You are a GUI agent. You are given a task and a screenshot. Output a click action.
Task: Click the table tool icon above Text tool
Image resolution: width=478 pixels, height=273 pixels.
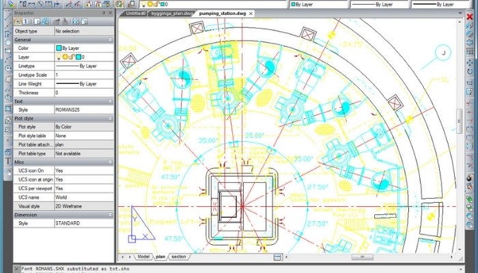pos(8,152)
